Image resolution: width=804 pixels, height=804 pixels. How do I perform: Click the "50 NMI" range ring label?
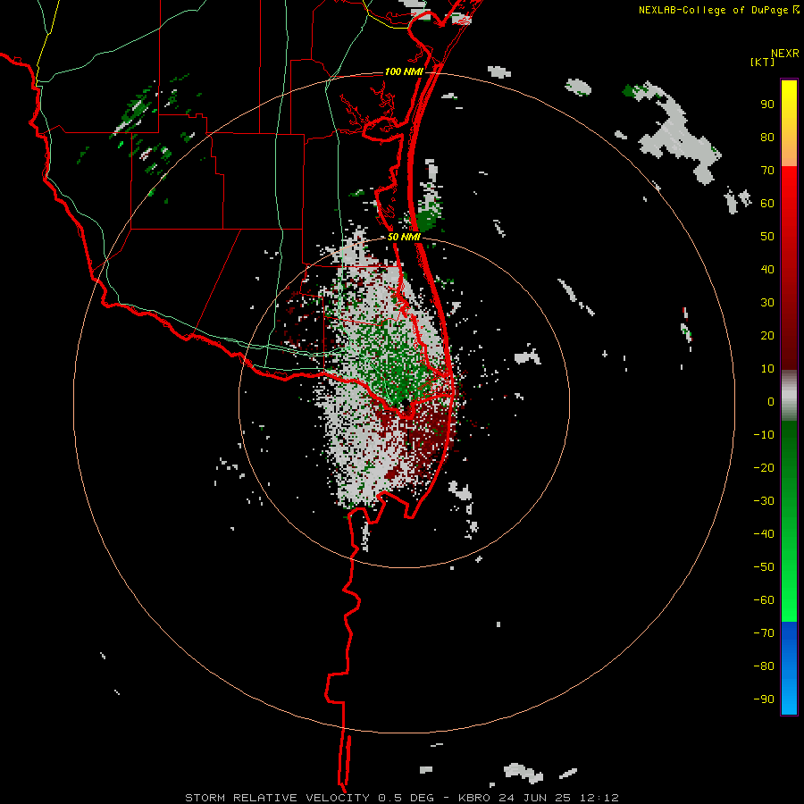(404, 237)
